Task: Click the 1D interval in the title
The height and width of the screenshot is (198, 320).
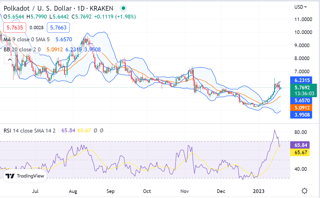Action: (81, 8)
